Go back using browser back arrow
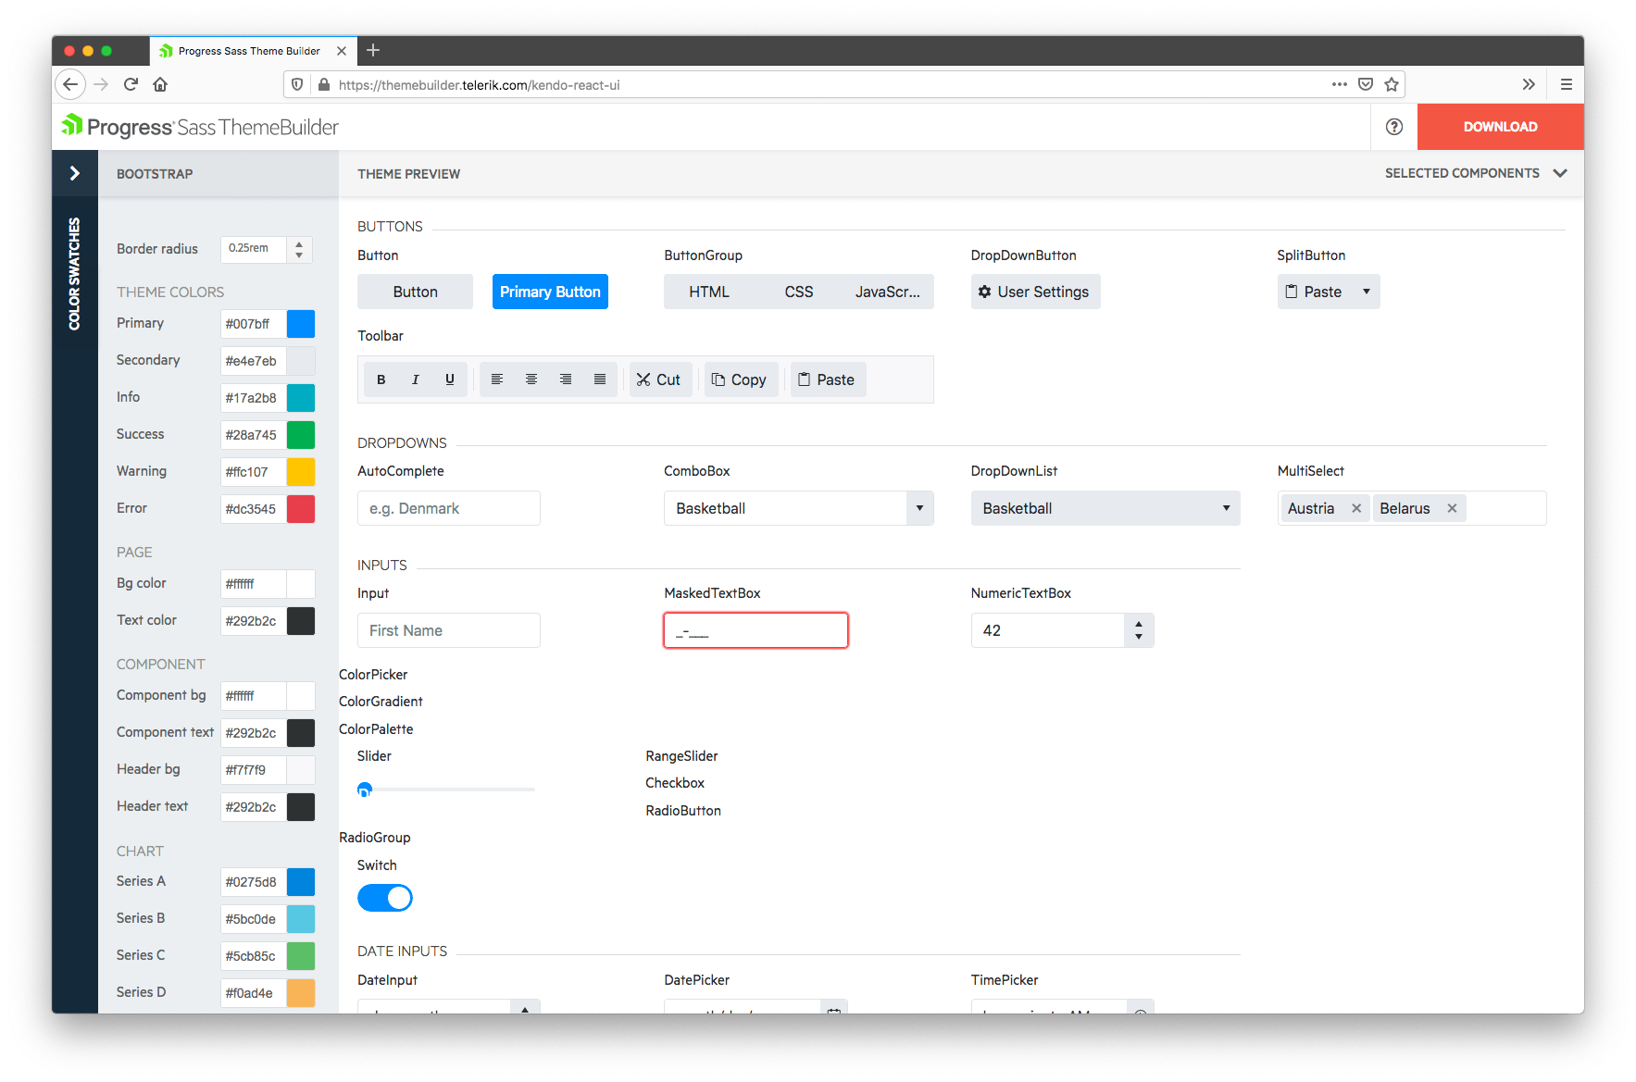 (x=70, y=84)
